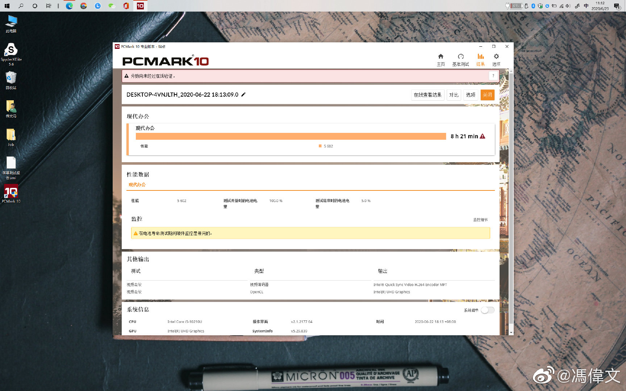Click the 100.0 % starting battery value
Viewport: 626px width, 391px height.
[276, 201]
